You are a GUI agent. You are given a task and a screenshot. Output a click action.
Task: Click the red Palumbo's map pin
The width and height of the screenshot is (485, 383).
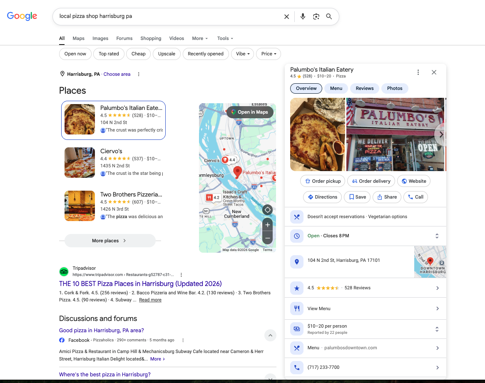(237, 172)
